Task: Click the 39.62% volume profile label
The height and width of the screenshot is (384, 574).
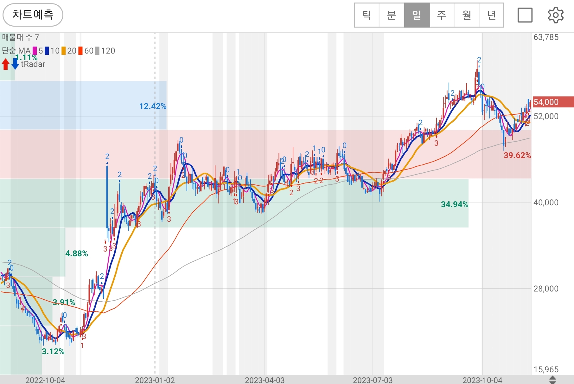Action: (x=517, y=155)
